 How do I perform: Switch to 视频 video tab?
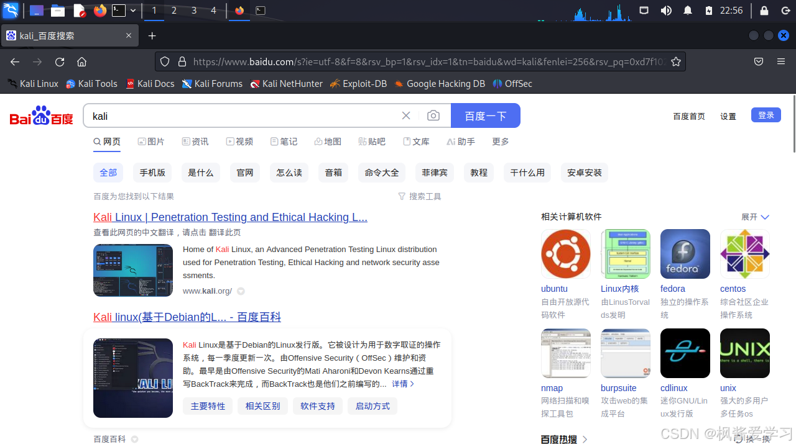tap(239, 142)
